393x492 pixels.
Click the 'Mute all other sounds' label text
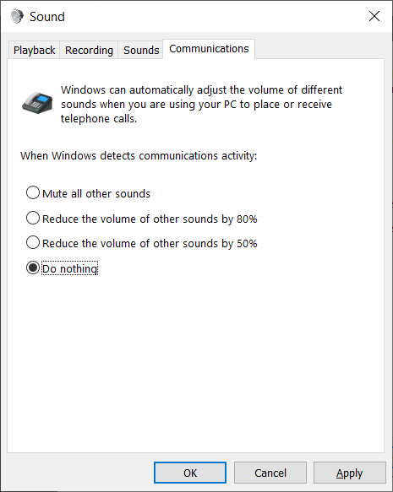(96, 193)
